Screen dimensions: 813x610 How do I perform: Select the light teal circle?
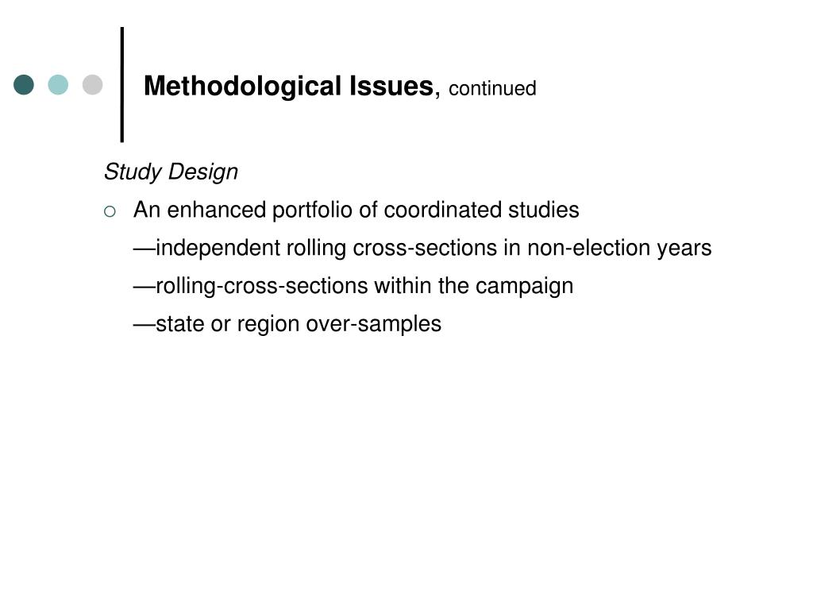pyautogui.click(x=58, y=84)
